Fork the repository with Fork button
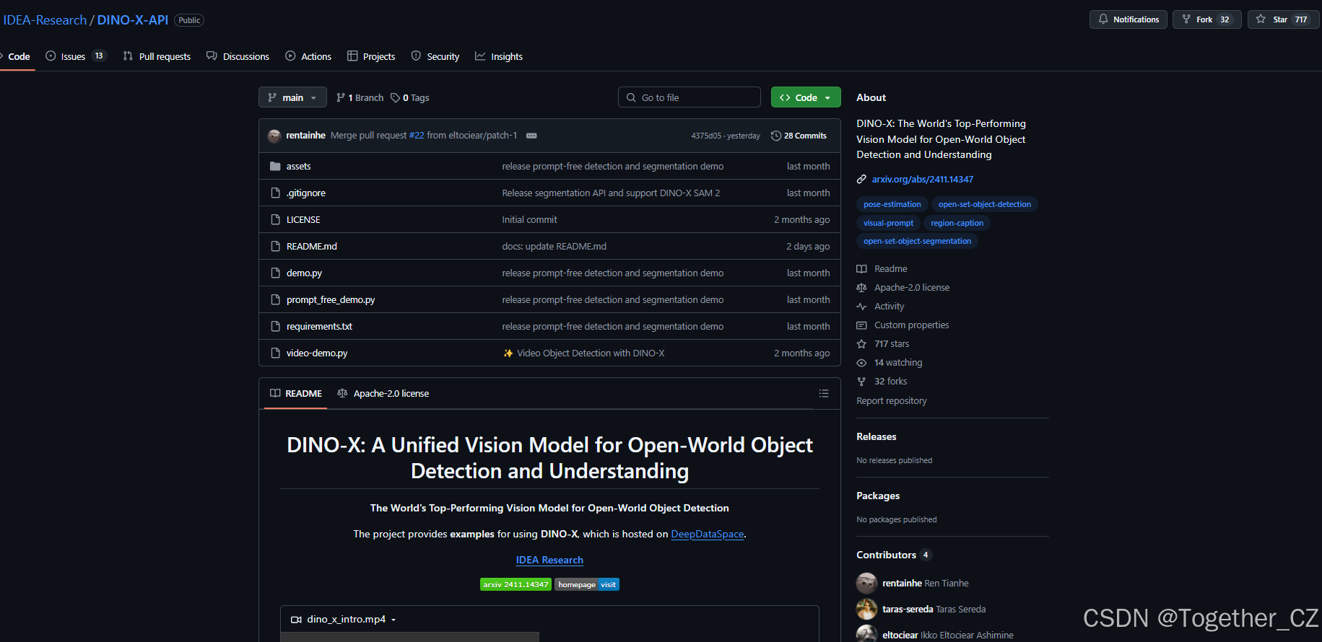Viewport: 1322px width, 642px height. [1206, 19]
